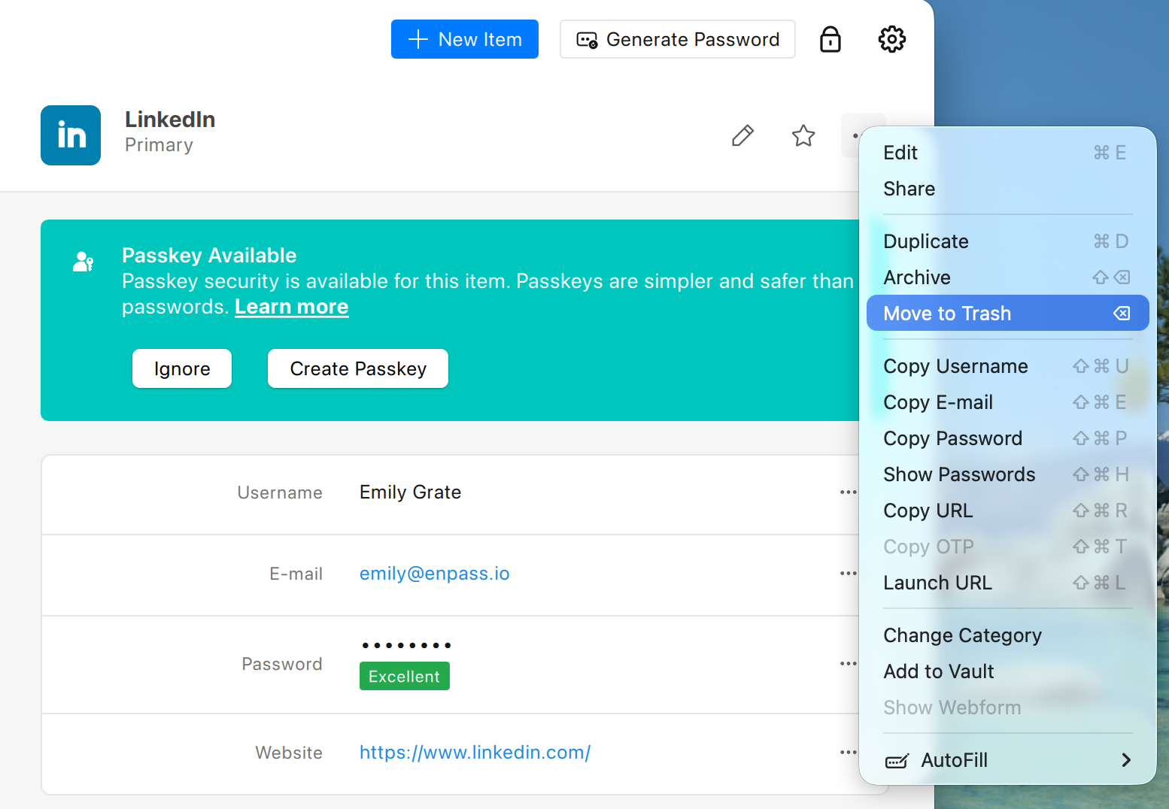This screenshot has width=1169, height=809.
Task: Open Change Category menu entry
Action: 1008,635
